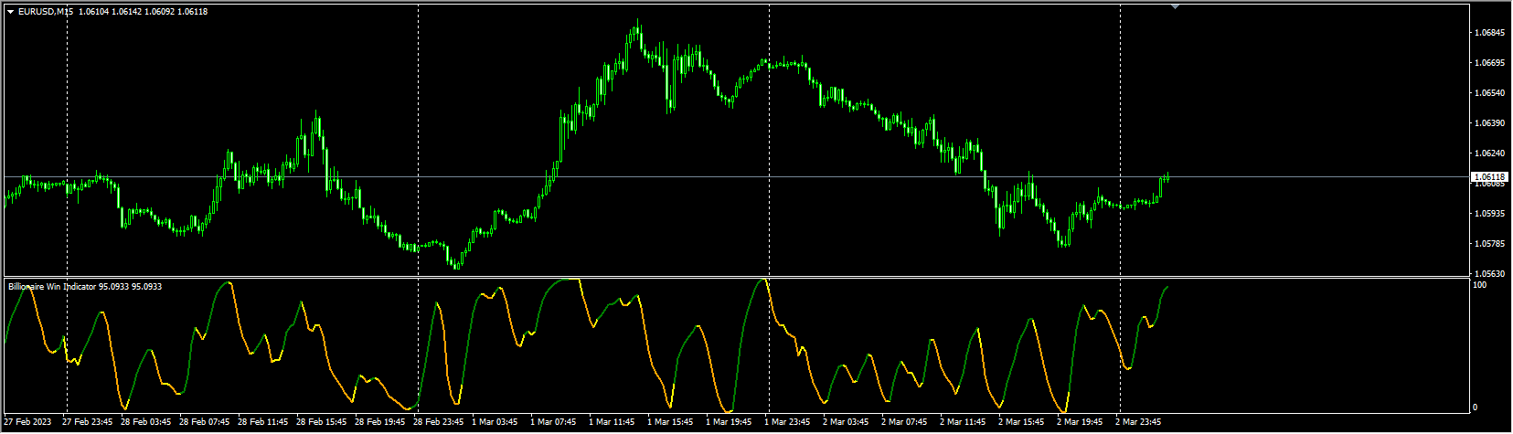Click the 2 Mar 15:45 time label
Viewport: 1513px width, 434px height.
click(x=1022, y=422)
